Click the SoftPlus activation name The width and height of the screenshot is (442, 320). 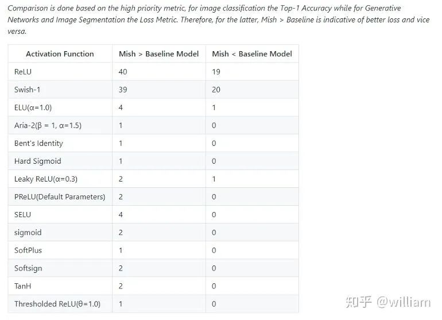pyautogui.click(x=28, y=250)
